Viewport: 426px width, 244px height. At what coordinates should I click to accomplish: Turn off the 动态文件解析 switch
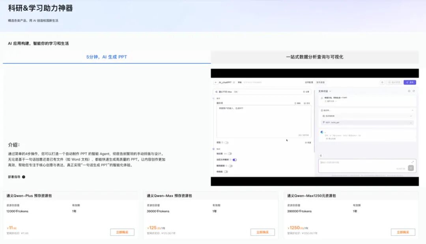coord(234,160)
